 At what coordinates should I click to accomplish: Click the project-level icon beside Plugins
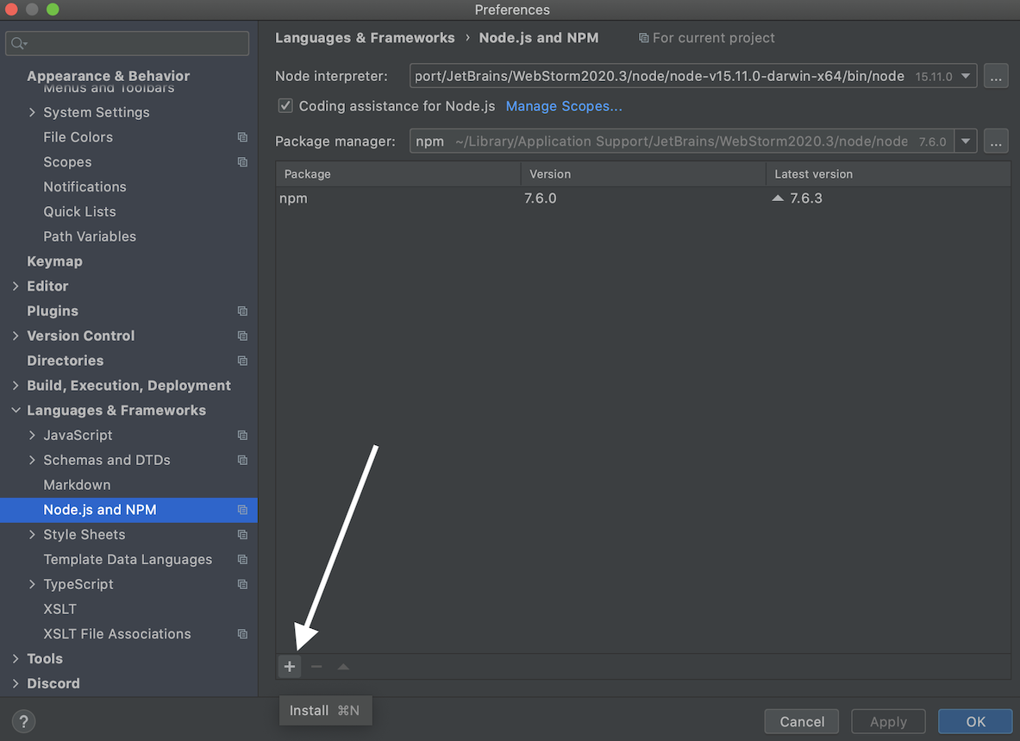(242, 311)
